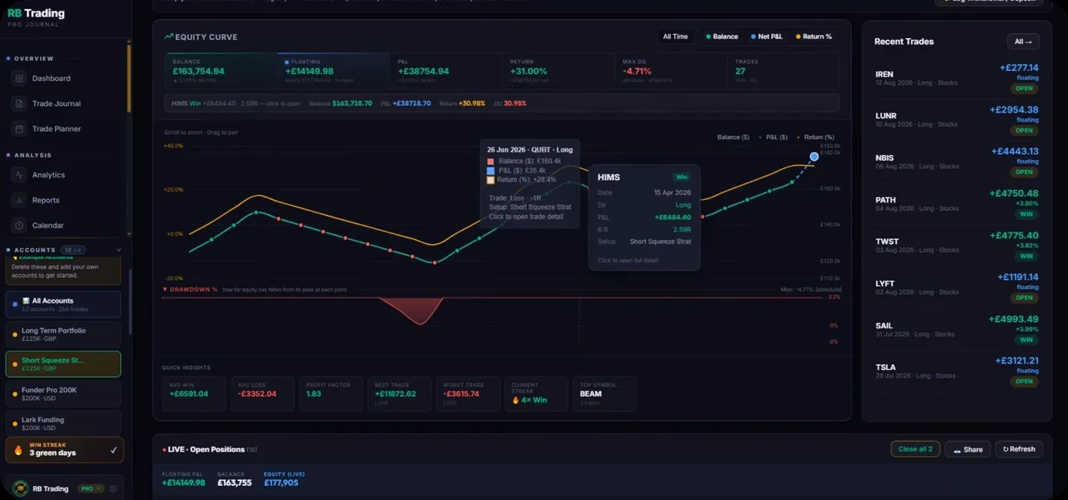
Task: Open Reports via its sidebar icon
Action: (19, 200)
